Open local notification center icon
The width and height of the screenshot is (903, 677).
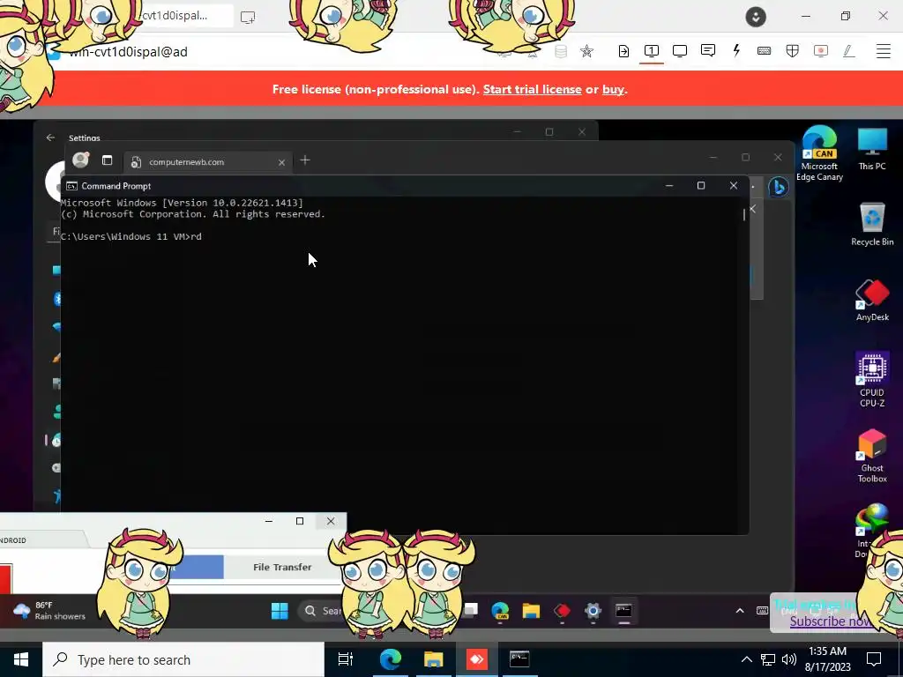[x=874, y=659]
